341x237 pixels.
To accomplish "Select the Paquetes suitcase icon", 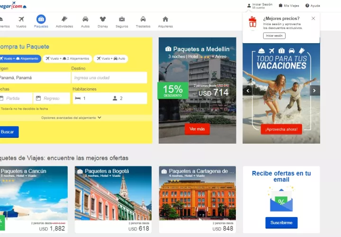I will pyautogui.click(x=41, y=19).
